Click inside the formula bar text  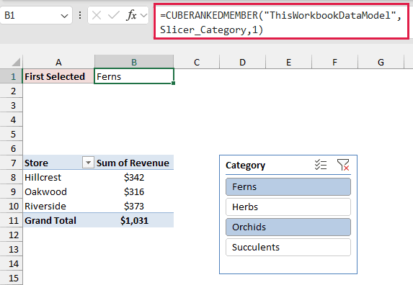click(x=281, y=22)
